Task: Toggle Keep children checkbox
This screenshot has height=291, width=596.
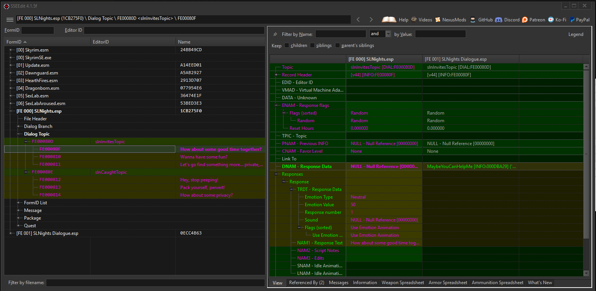Action: coord(287,45)
